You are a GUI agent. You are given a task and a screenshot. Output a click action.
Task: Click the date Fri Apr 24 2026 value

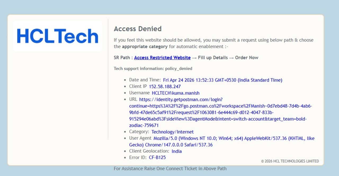223,80
